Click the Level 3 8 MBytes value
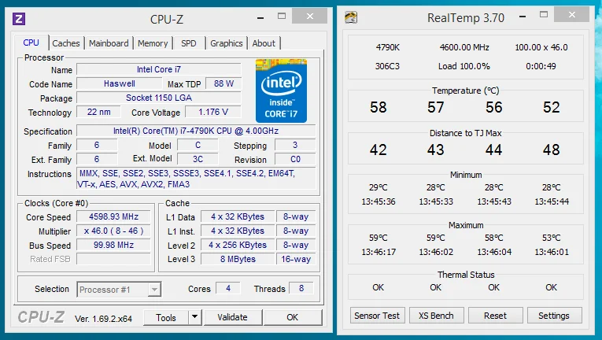Viewport: 602px width, 340px height. (x=238, y=259)
